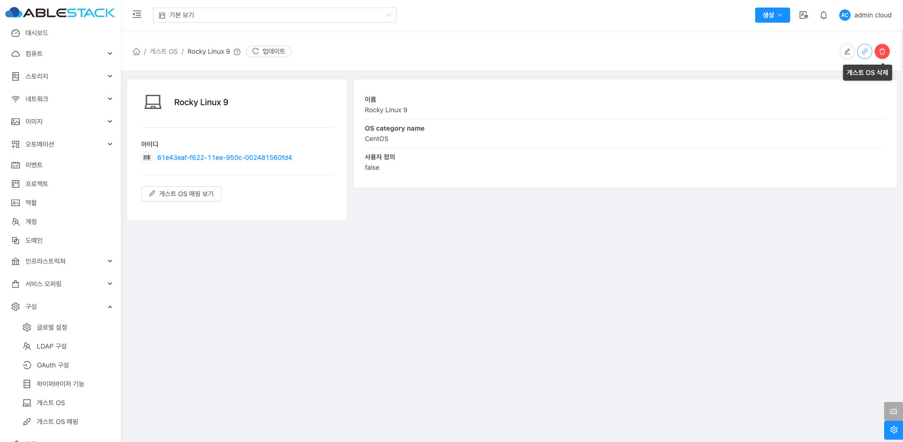Expand the 스토리지 sidebar menu
The height and width of the screenshot is (442, 903).
click(x=60, y=76)
